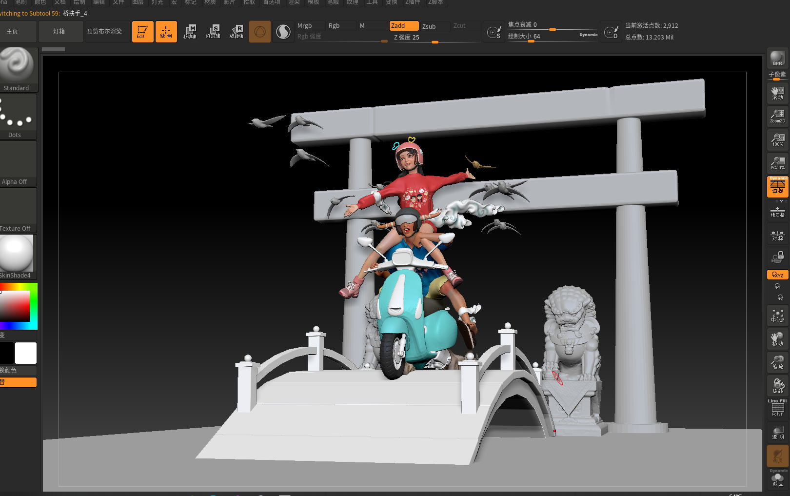Click the 旋转 rotate view icon

(777, 385)
